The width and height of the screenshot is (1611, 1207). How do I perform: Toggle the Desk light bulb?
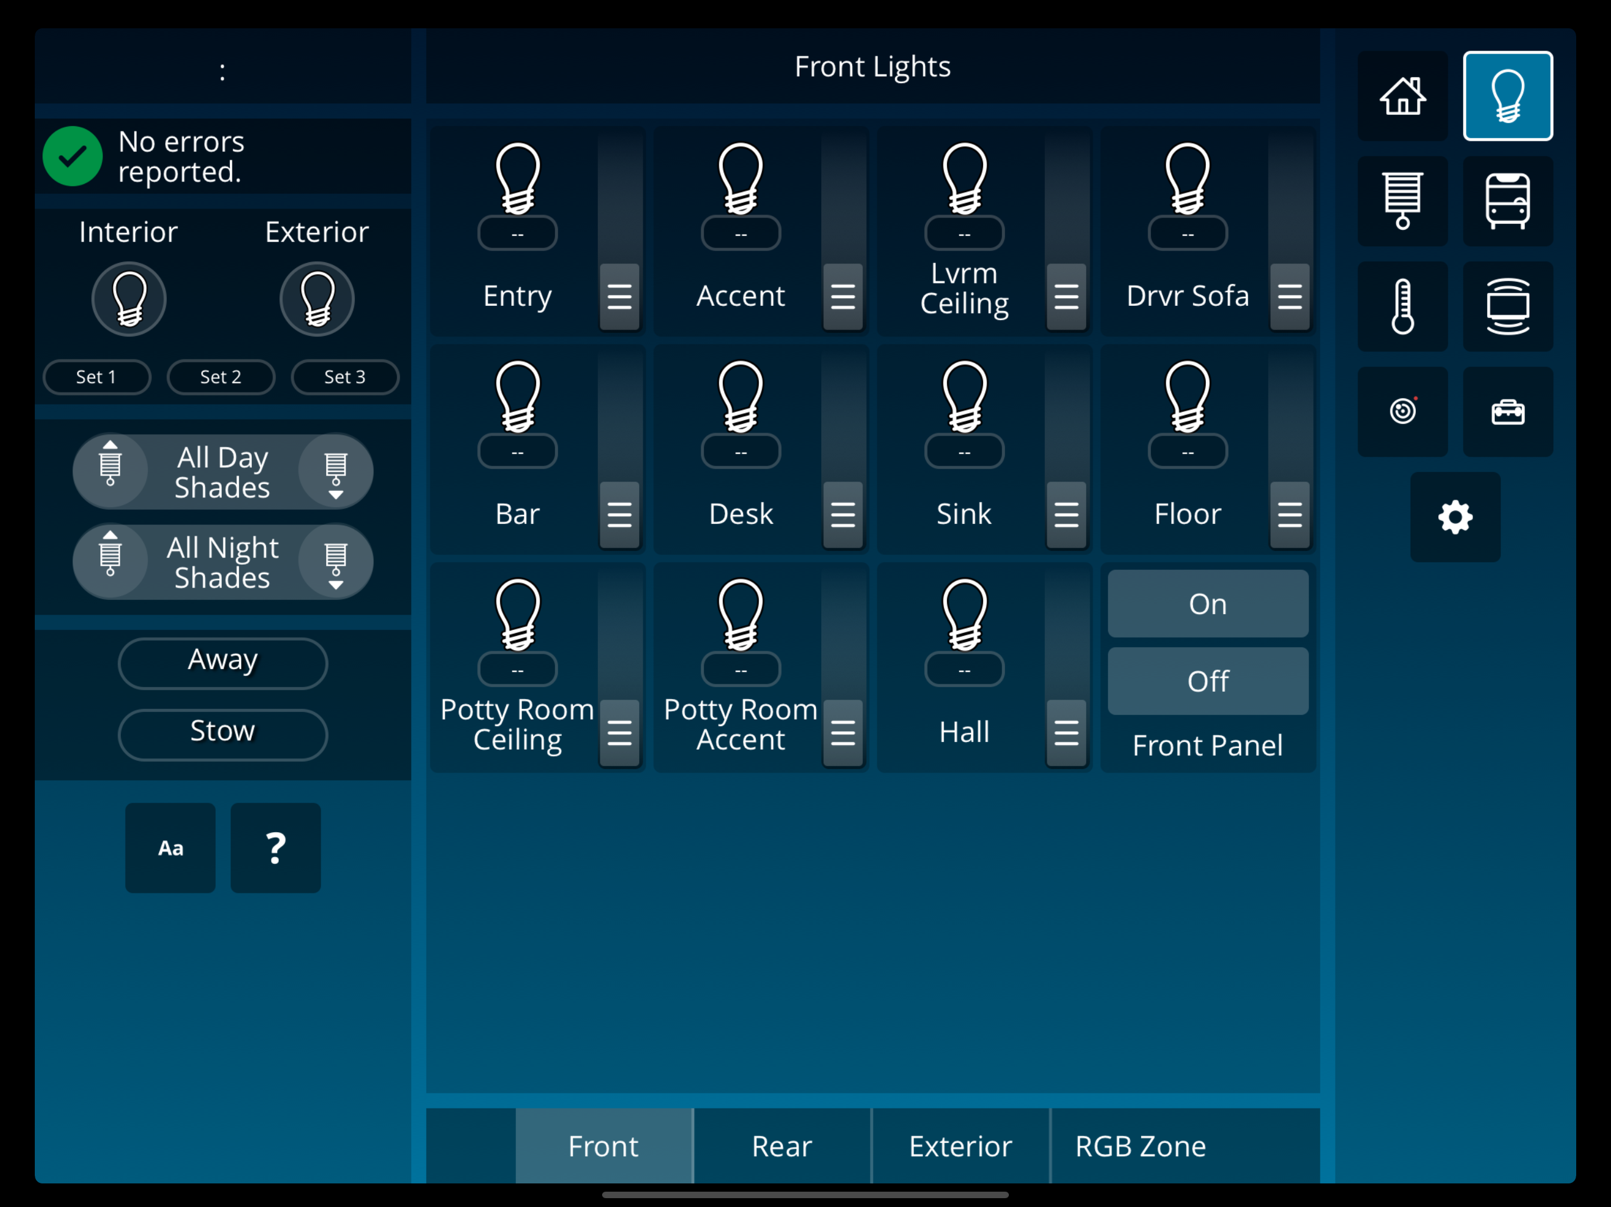741,397
